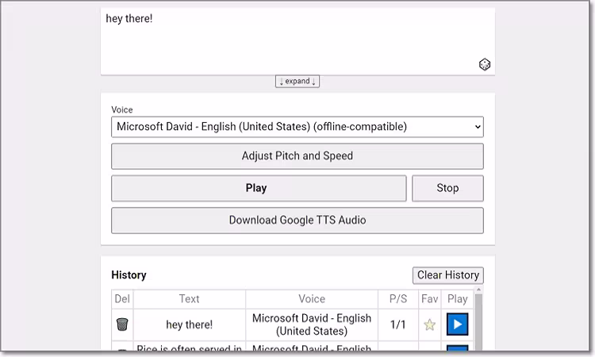Play the "Rice is often served" history entry
Screen dimensions: 595x357
click(x=458, y=347)
